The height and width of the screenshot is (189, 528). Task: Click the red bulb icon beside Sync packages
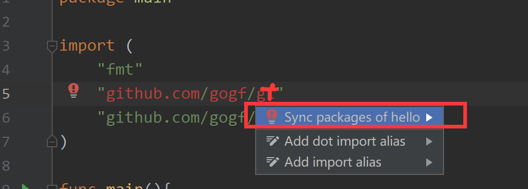271,116
